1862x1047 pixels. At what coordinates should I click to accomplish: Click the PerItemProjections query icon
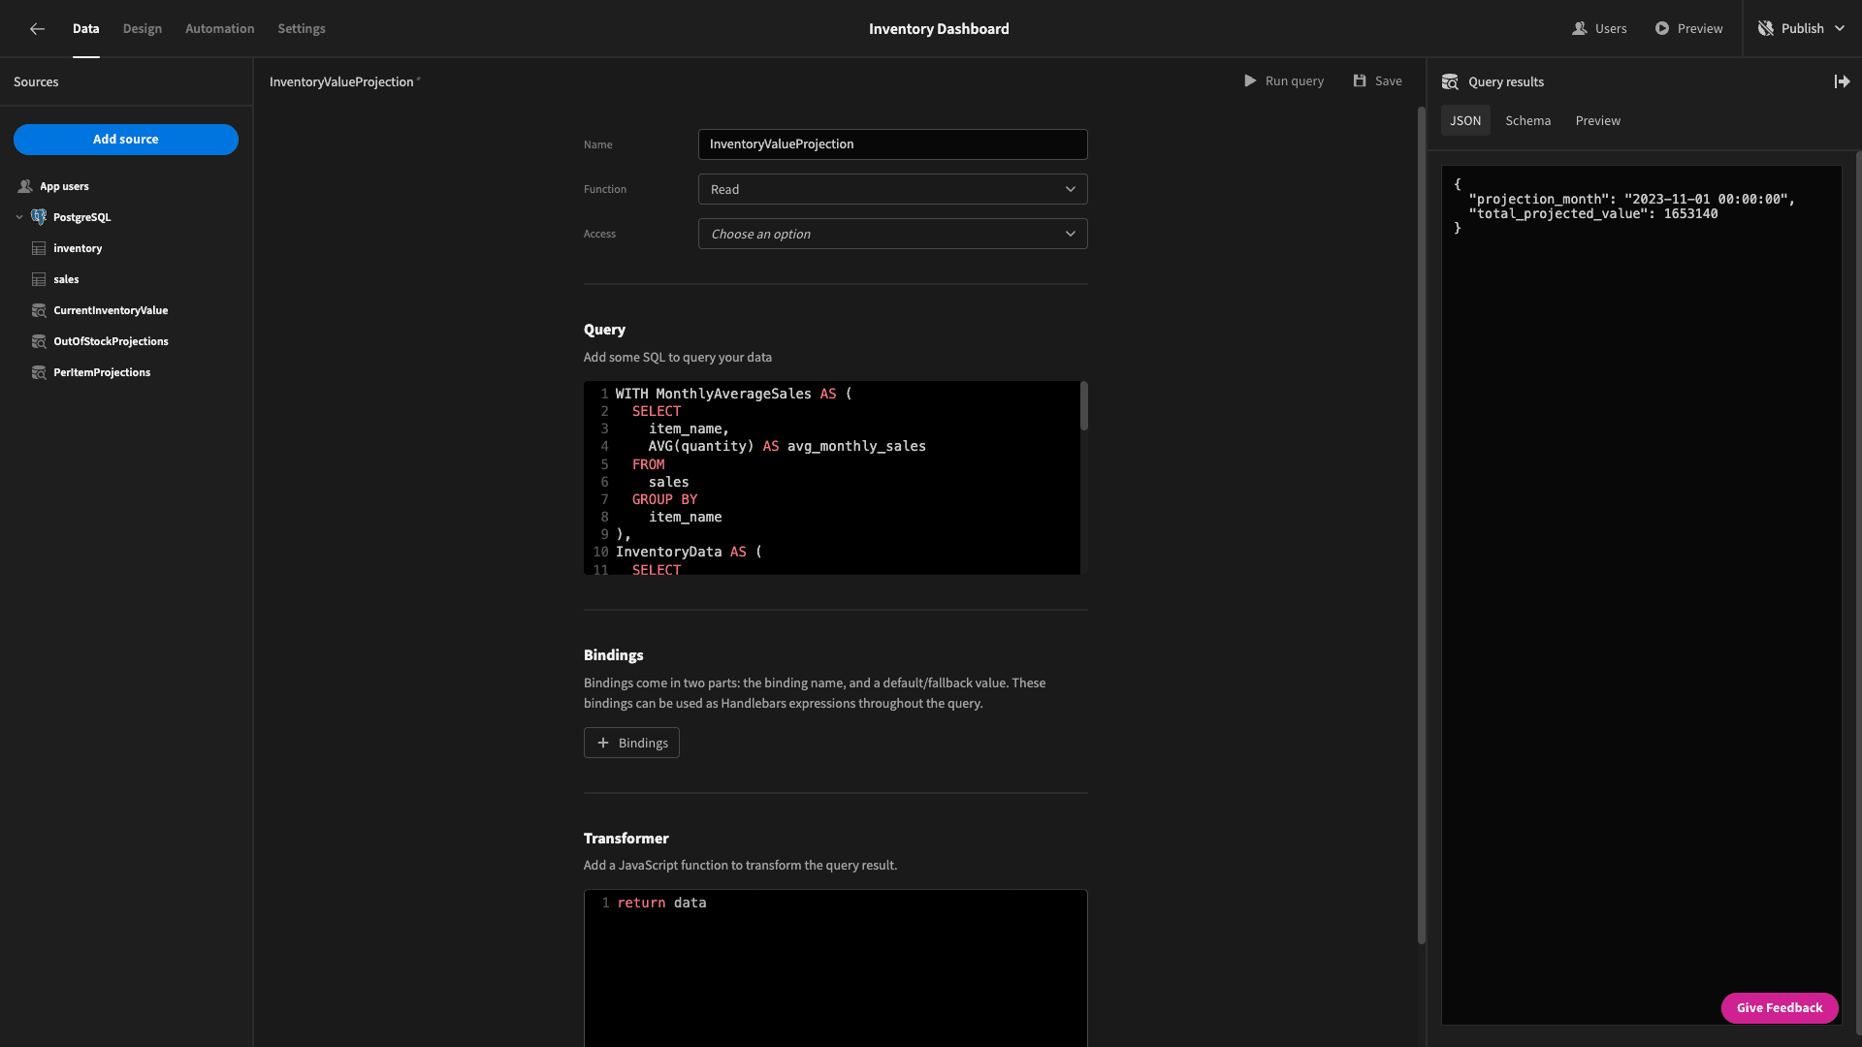click(39, 372)
